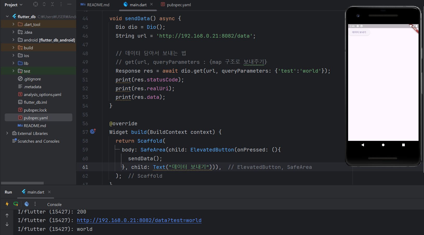
Task: Hide the Project tool window
Action: click(69, 4)
